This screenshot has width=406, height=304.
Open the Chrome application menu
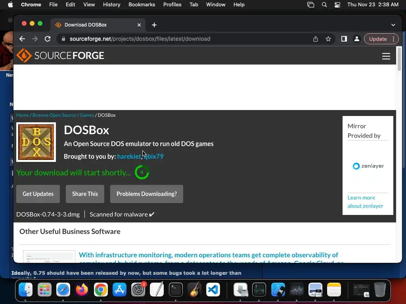(31, 5)
